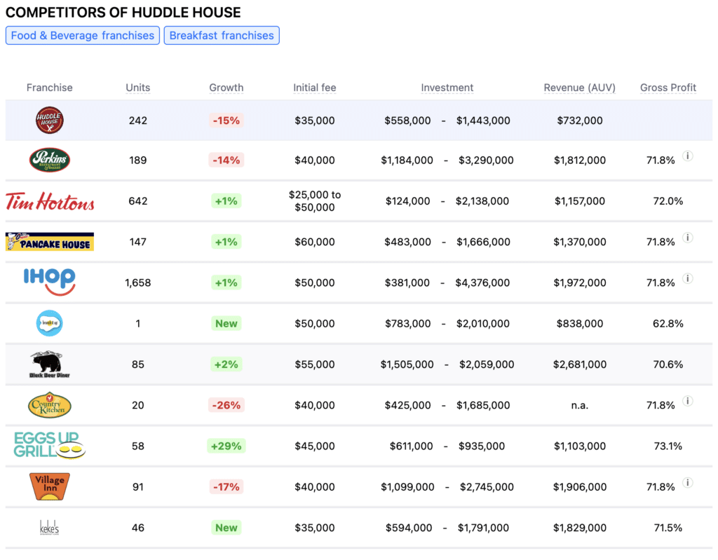
Task: Click the $1,829,000 revenue value
Action: point(580,528)
